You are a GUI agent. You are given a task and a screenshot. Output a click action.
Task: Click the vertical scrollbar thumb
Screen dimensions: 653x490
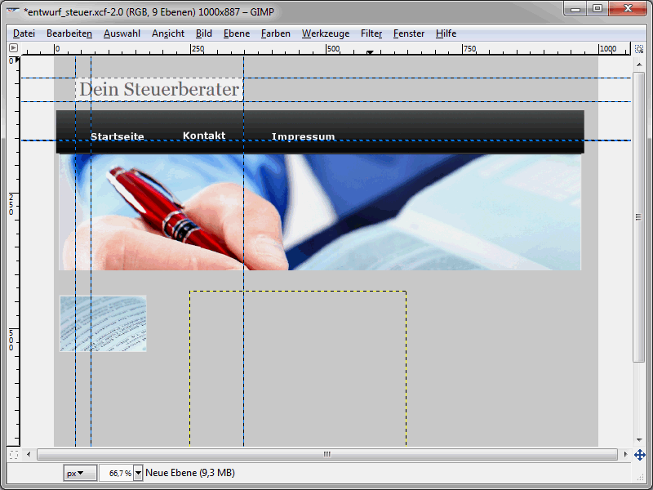pos(638,216)
